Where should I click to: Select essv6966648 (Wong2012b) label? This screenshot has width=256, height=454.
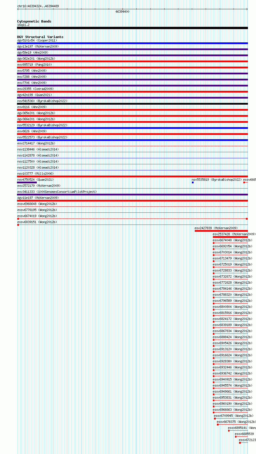[x=37, y=204]
